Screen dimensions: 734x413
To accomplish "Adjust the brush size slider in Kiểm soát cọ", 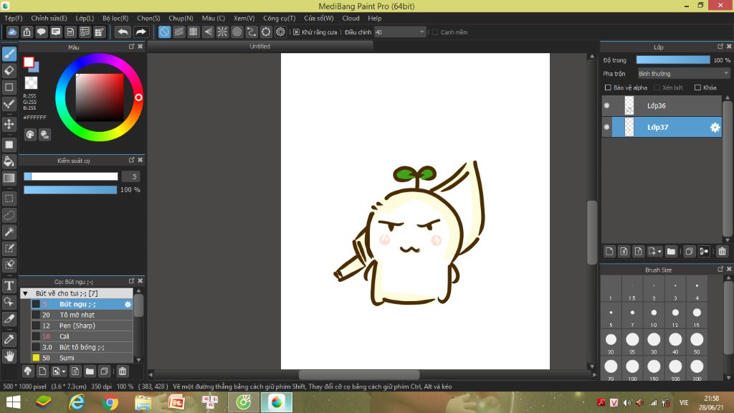I will coord(71,176).
